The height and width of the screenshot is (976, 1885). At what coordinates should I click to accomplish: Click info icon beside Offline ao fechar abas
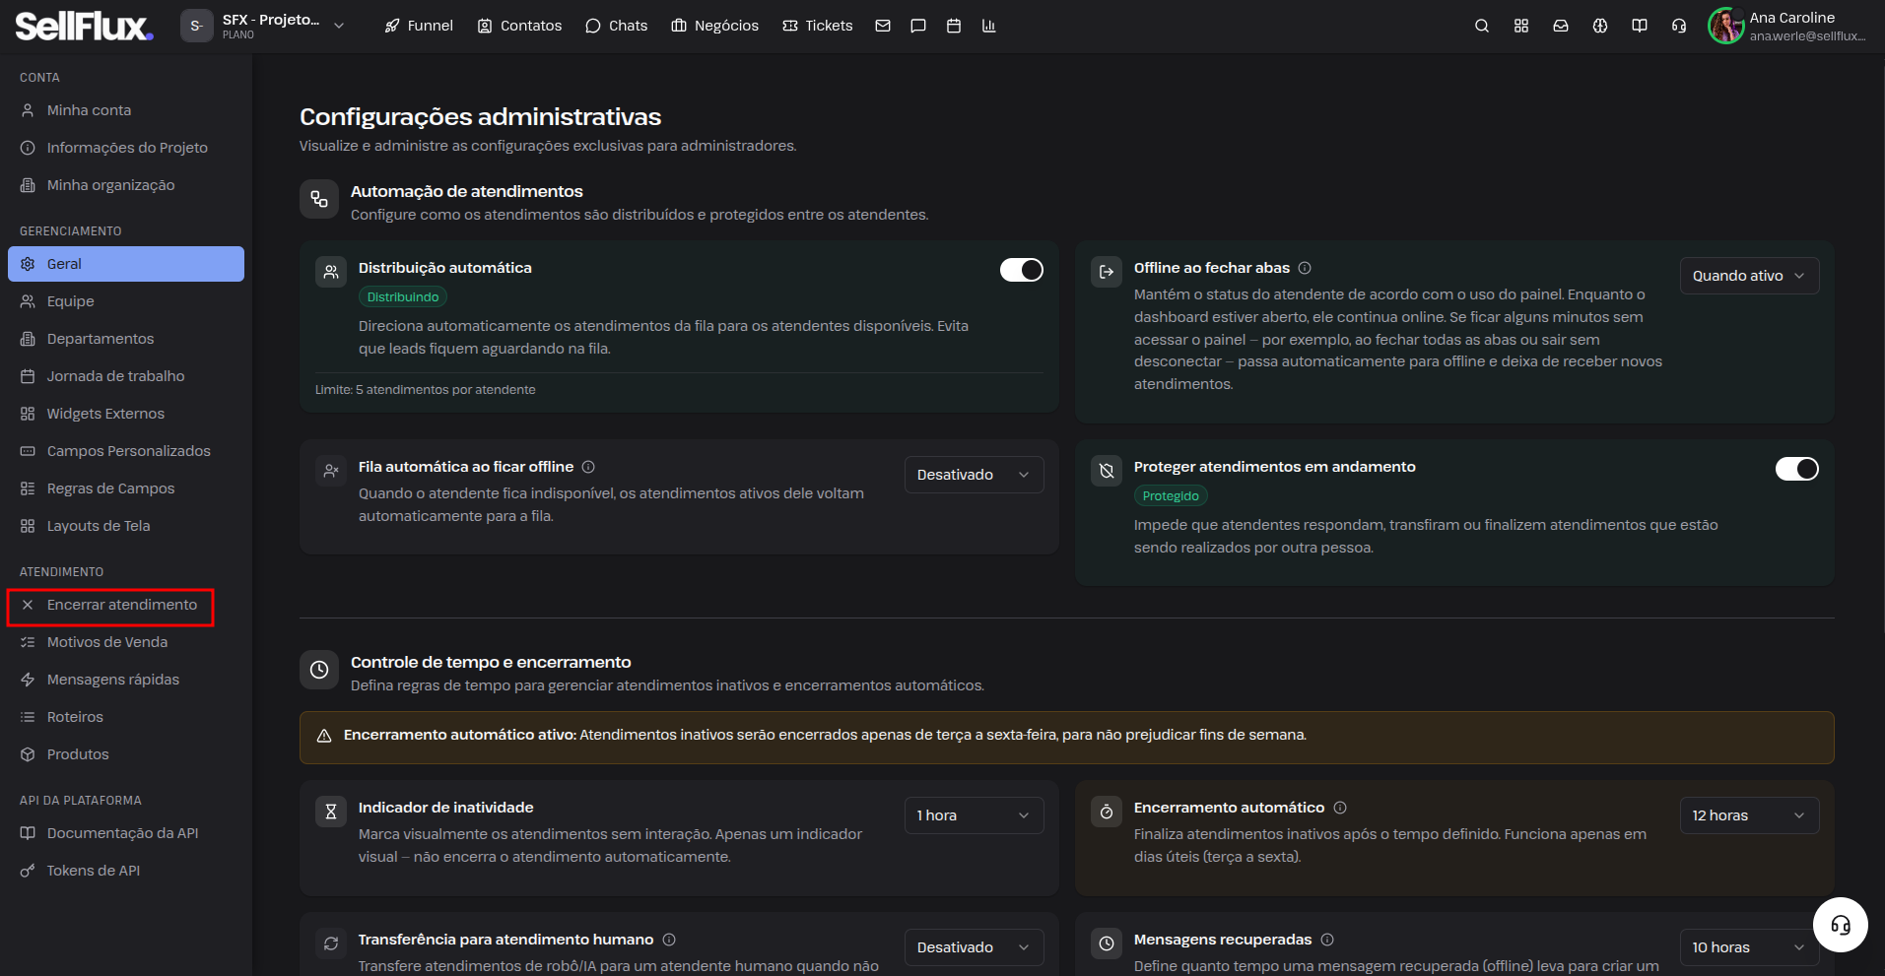click(x=1305, y=268)
